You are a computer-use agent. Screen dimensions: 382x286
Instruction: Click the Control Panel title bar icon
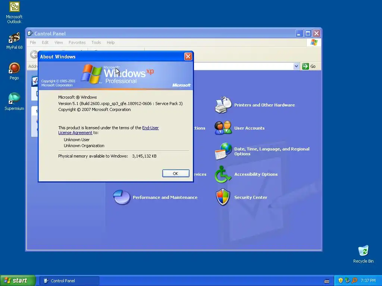30,33
